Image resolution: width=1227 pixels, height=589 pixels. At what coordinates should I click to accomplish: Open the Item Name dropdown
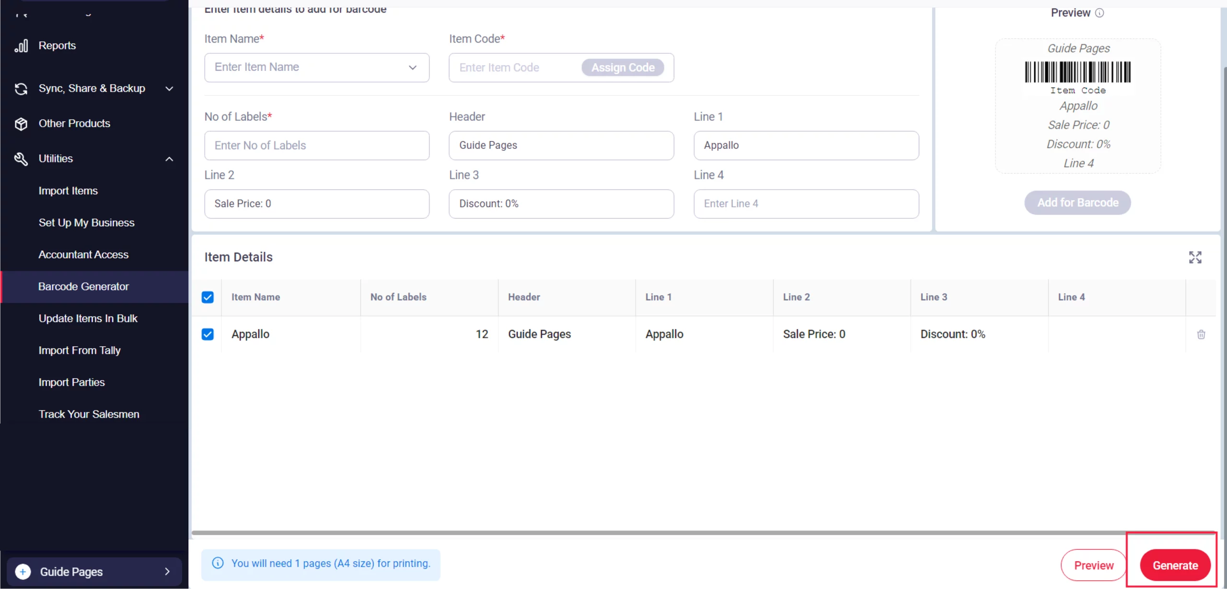click(x=412, y=68)
